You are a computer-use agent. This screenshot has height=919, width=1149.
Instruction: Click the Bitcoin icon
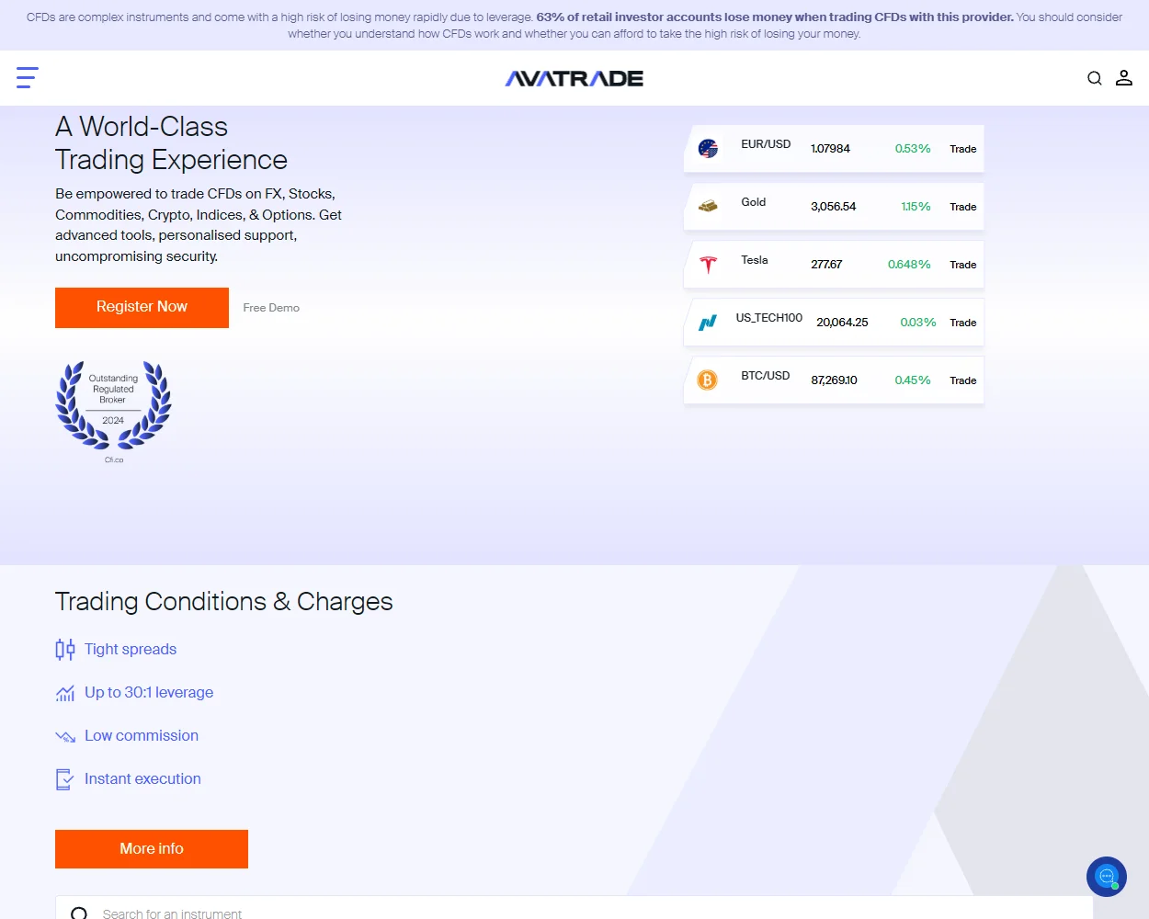[707, 380]
